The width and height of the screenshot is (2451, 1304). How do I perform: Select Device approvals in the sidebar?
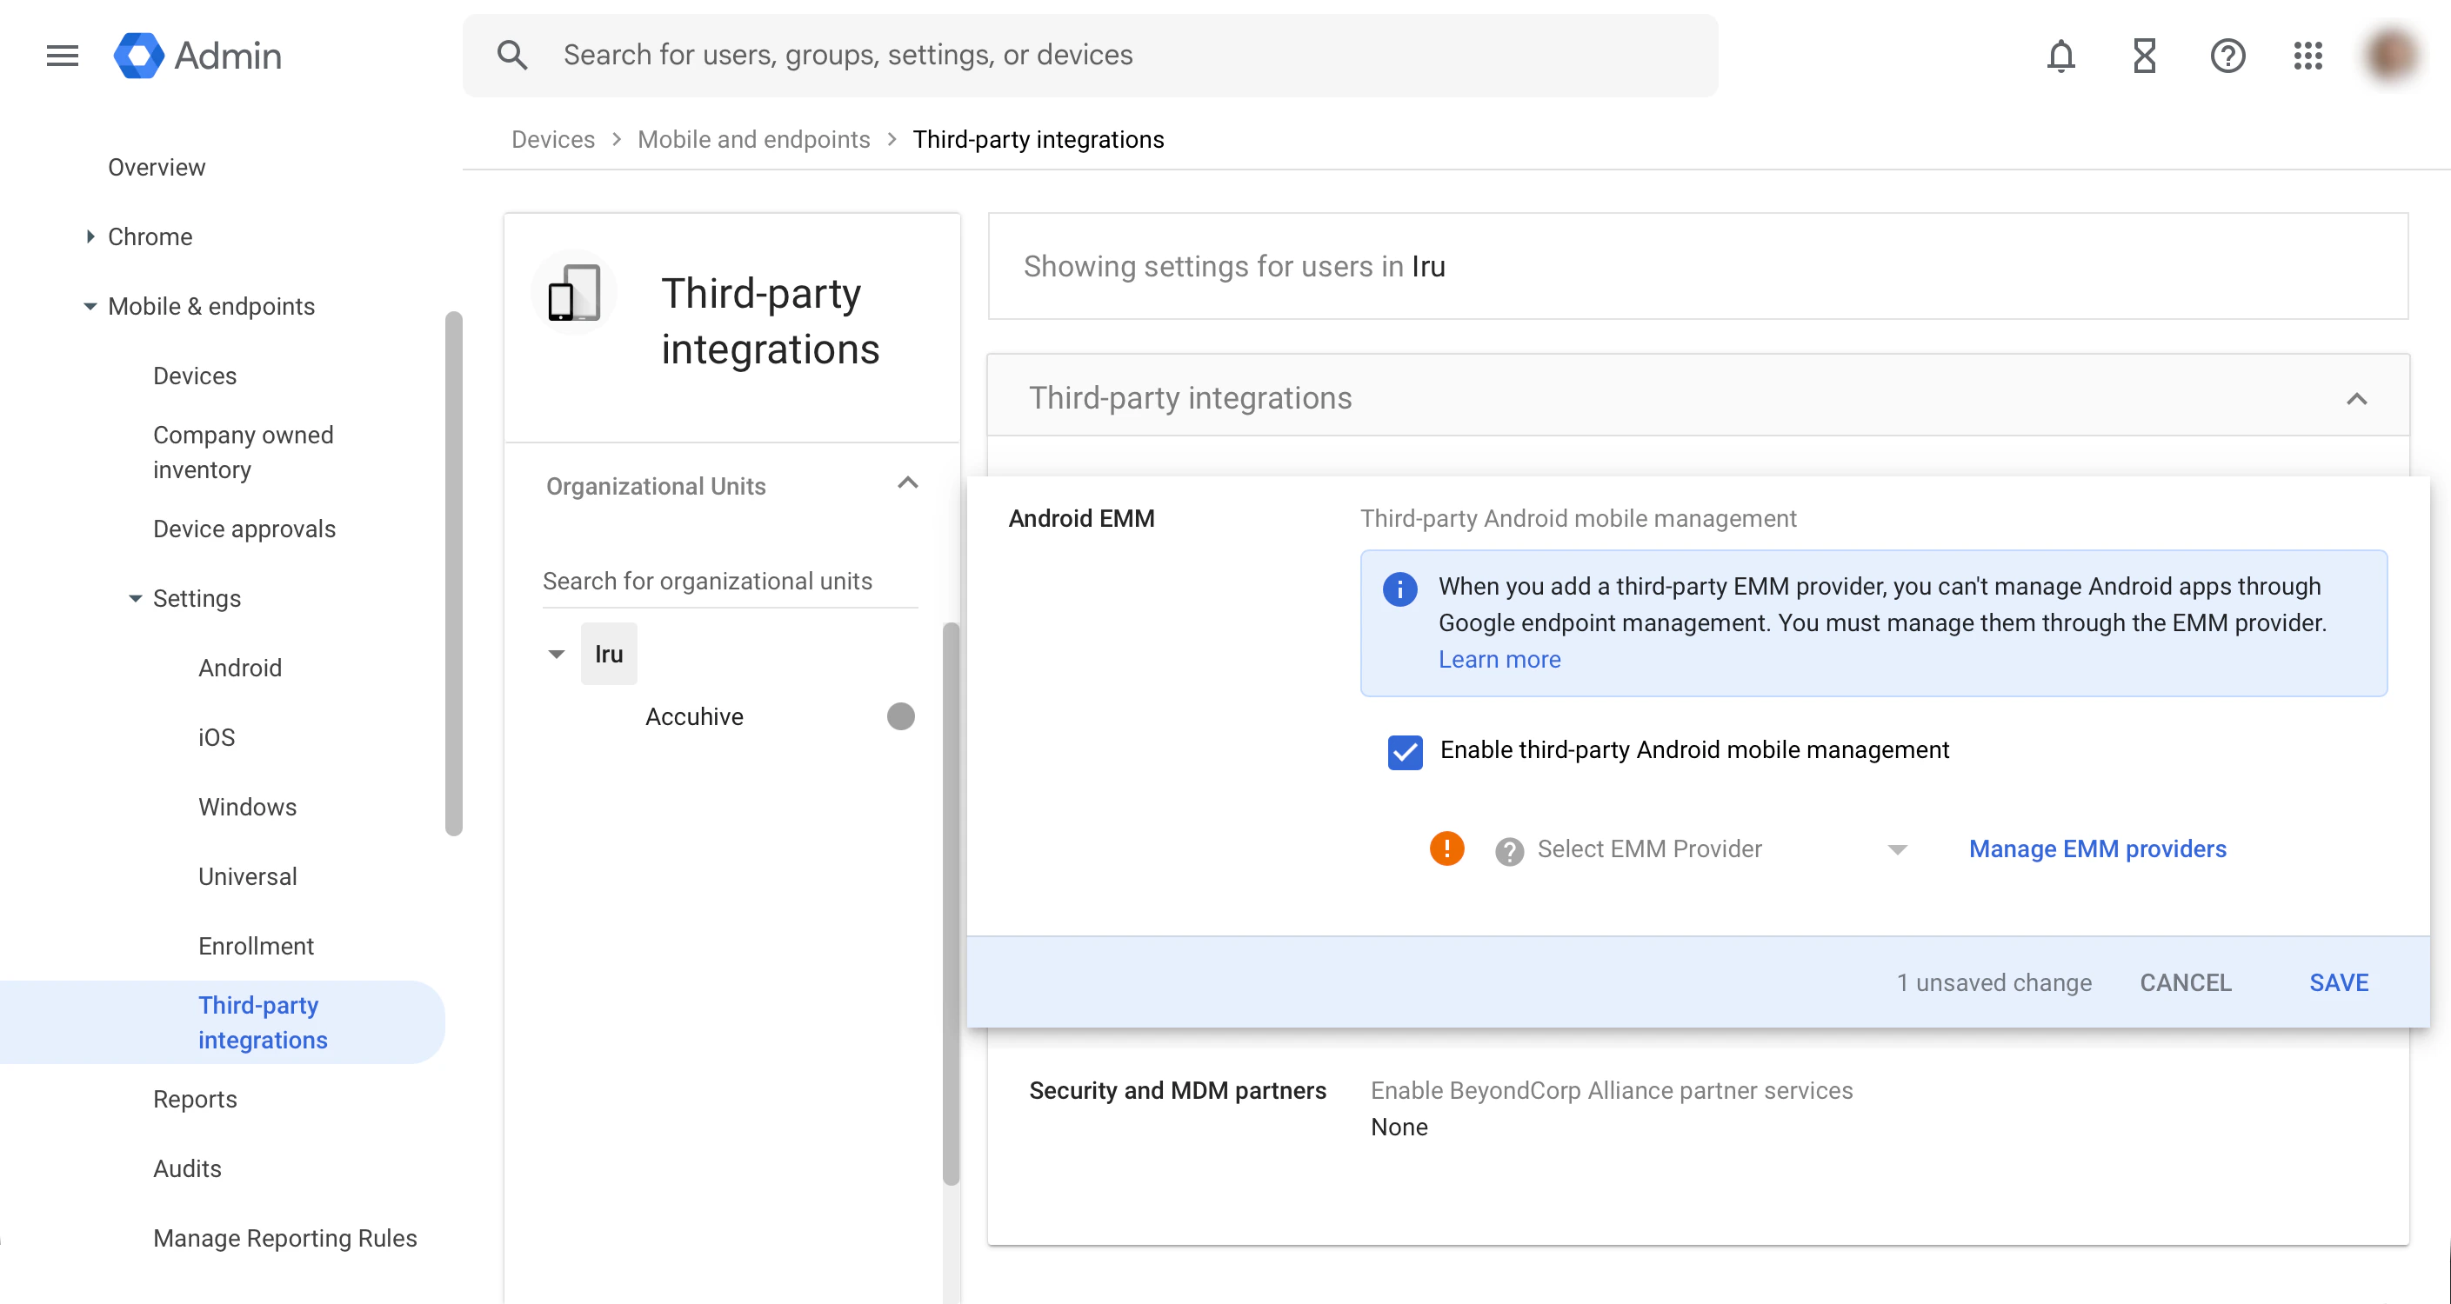244,528
